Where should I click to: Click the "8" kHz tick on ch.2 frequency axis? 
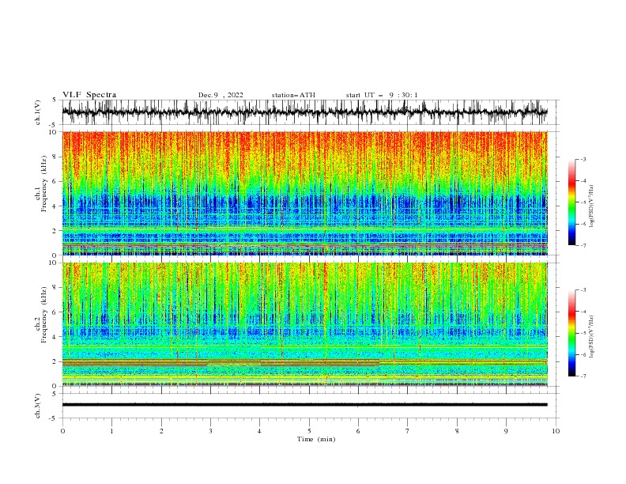point(55,288)
